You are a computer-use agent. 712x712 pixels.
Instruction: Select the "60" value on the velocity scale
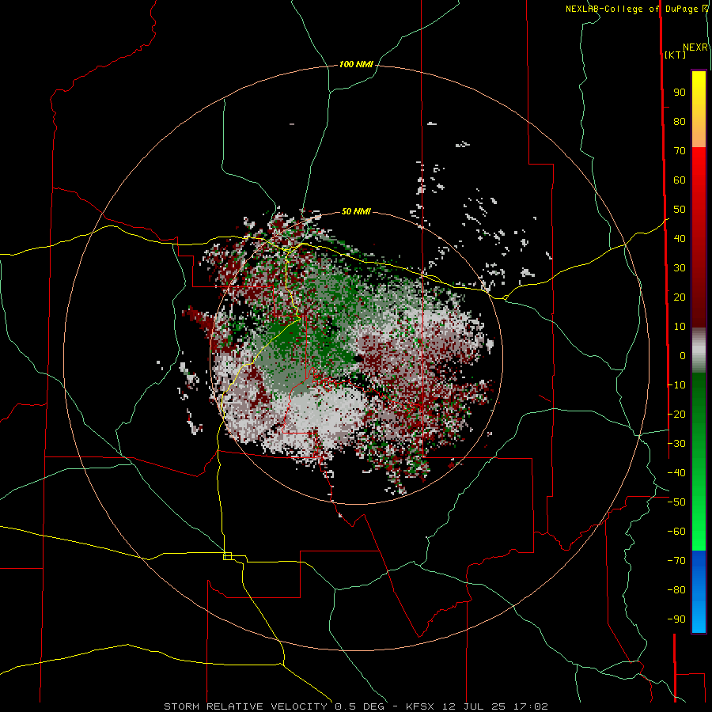(680, 180)
